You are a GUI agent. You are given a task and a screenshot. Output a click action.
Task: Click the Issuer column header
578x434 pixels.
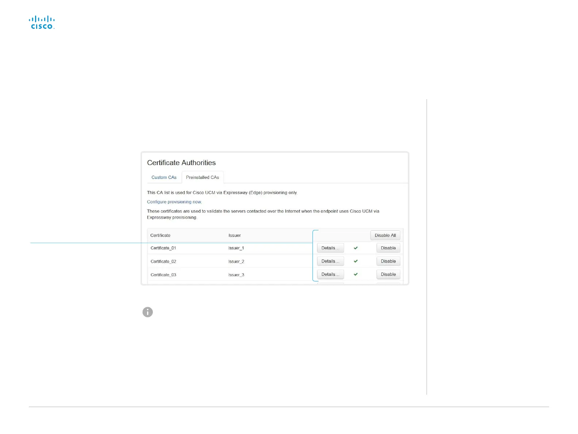pyautogui.click(x=235, y=235)
